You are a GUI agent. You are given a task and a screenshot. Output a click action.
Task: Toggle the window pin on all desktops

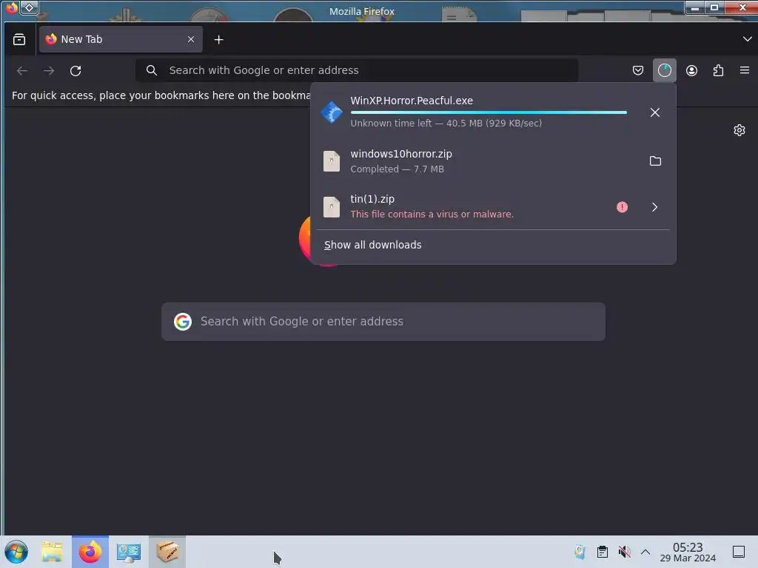29,7
